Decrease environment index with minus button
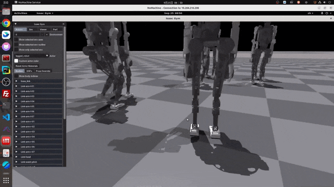 tap(42, 35)
